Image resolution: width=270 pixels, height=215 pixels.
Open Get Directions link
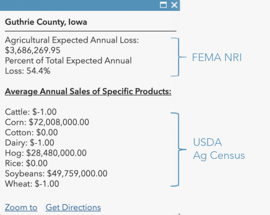pos(73,207)
